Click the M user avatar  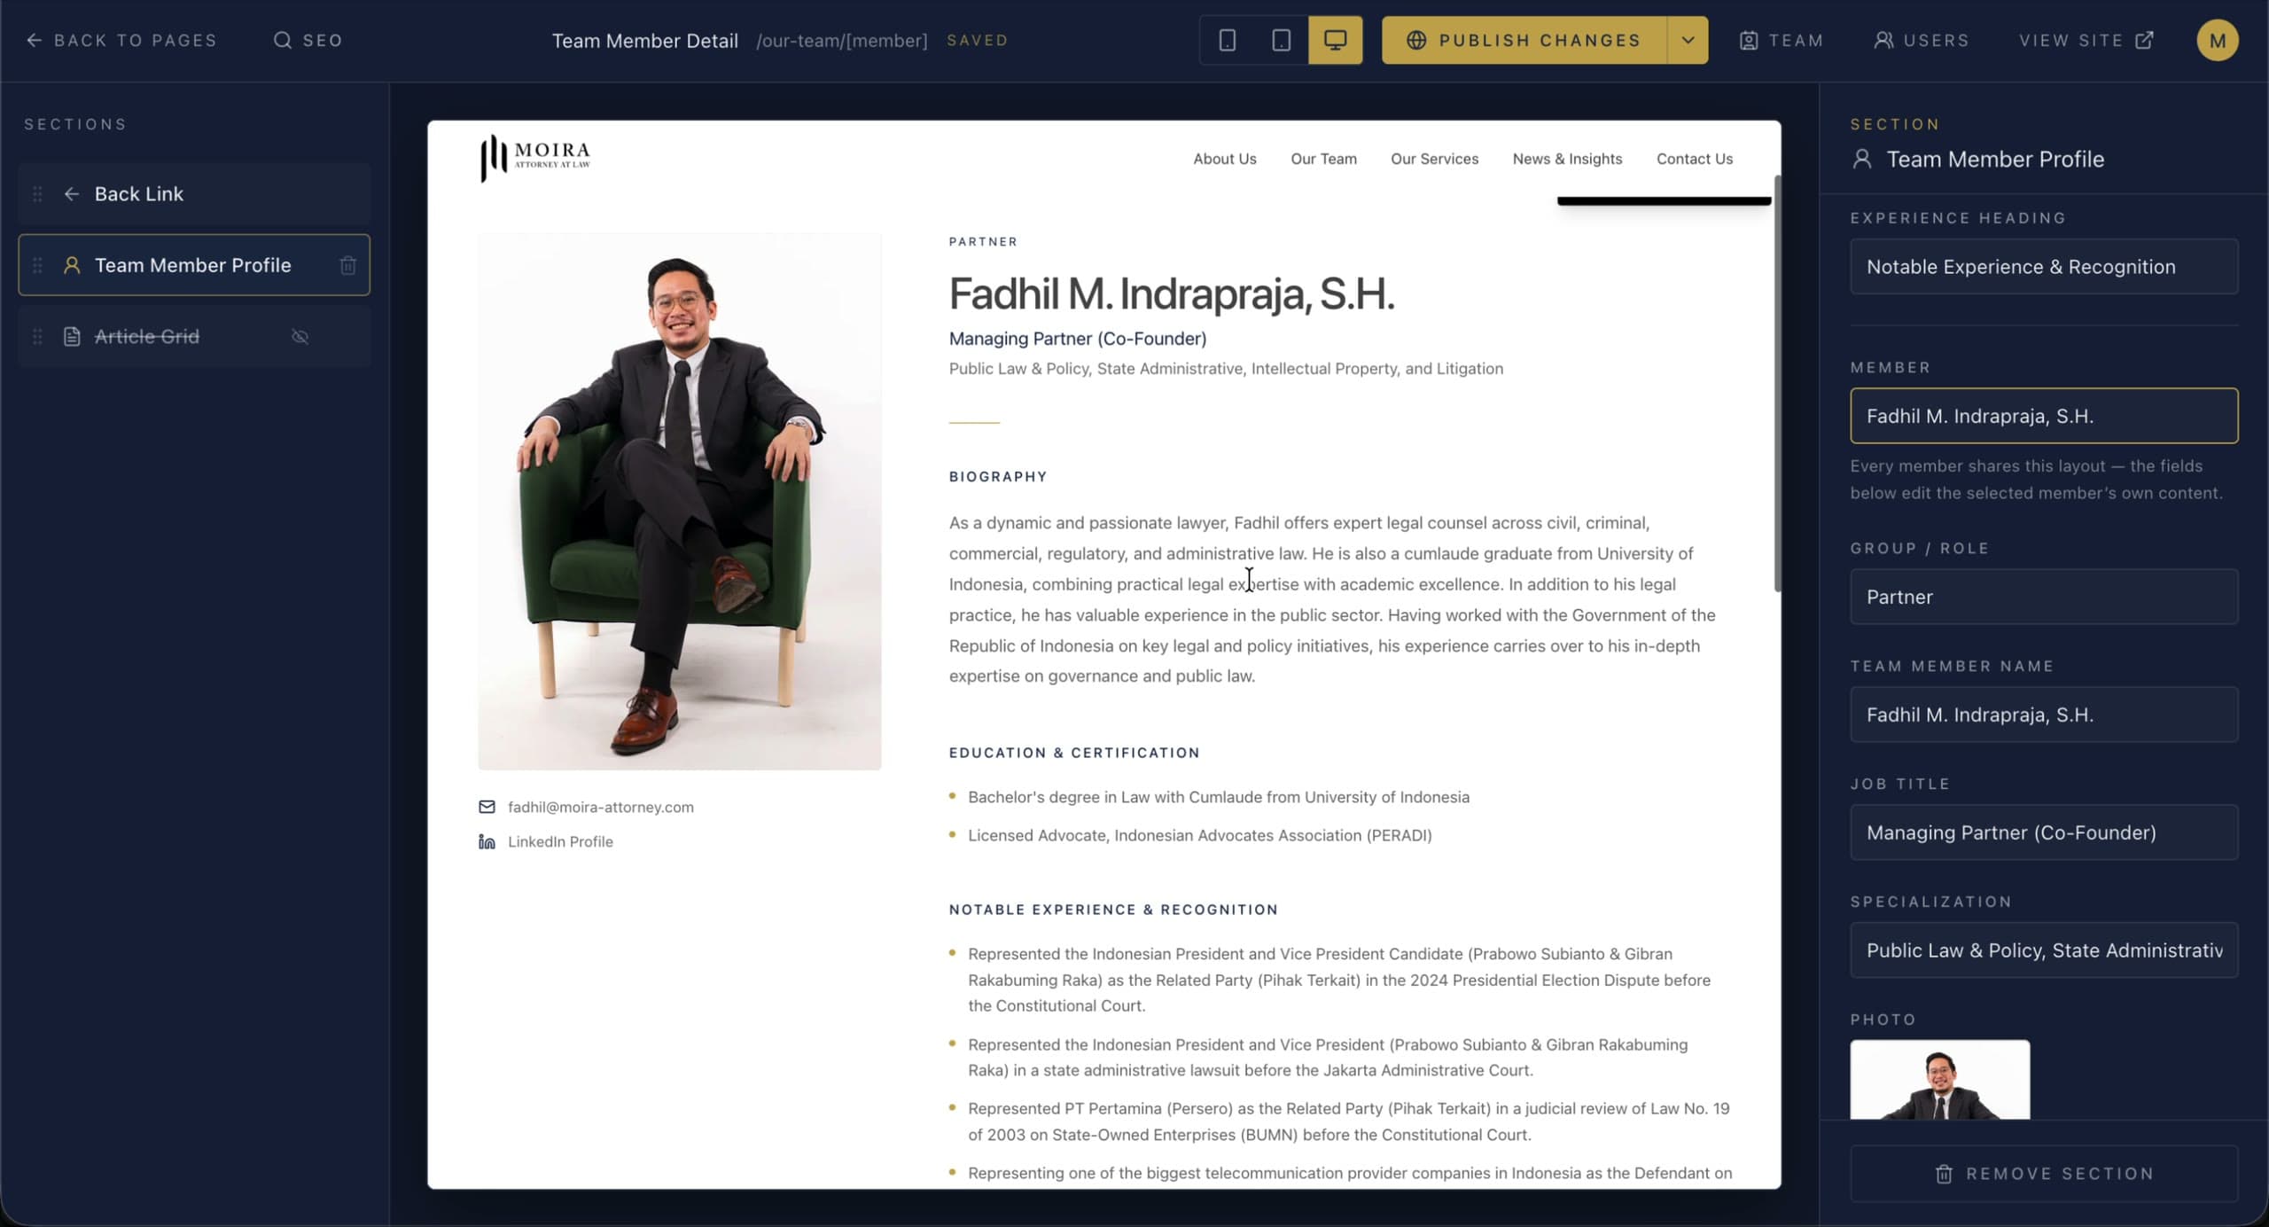(x=2218, y=40)
